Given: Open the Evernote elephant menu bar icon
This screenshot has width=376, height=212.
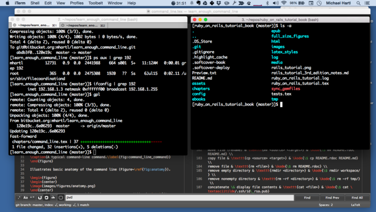Looking at the screenshot, I should [x=198, y=3].
